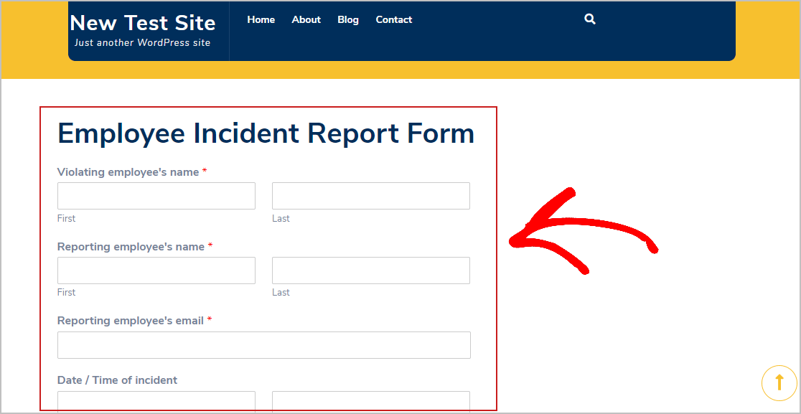Open the About menu item
Screen dimensions: 801x414
pos(306,19)
